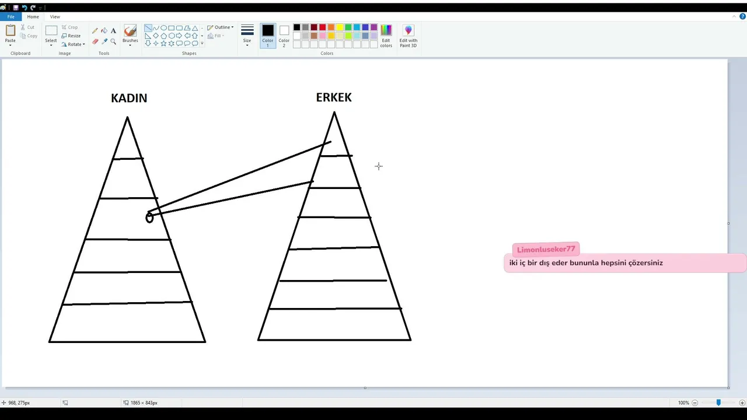Choose the Right triangle shape
Viewport: 747px width, 420px height.
tap(148, 36)
